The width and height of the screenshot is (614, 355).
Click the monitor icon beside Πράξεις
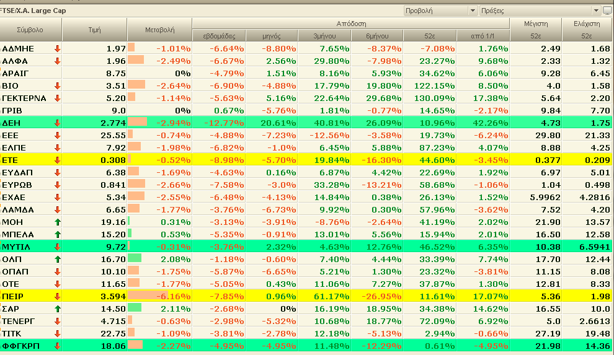pos(608,11)
